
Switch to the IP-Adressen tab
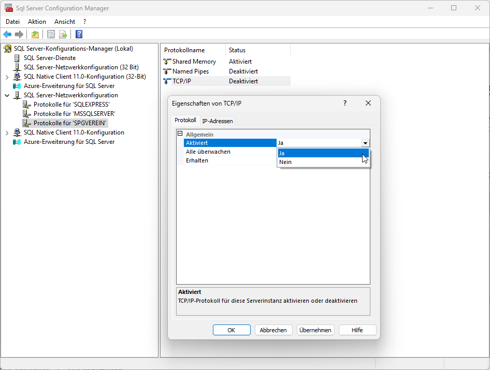(217, 121)
